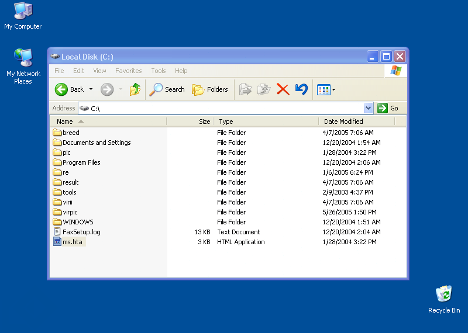Click the red Delete X icon
The image size is (468, 333).
pos(283,89)
